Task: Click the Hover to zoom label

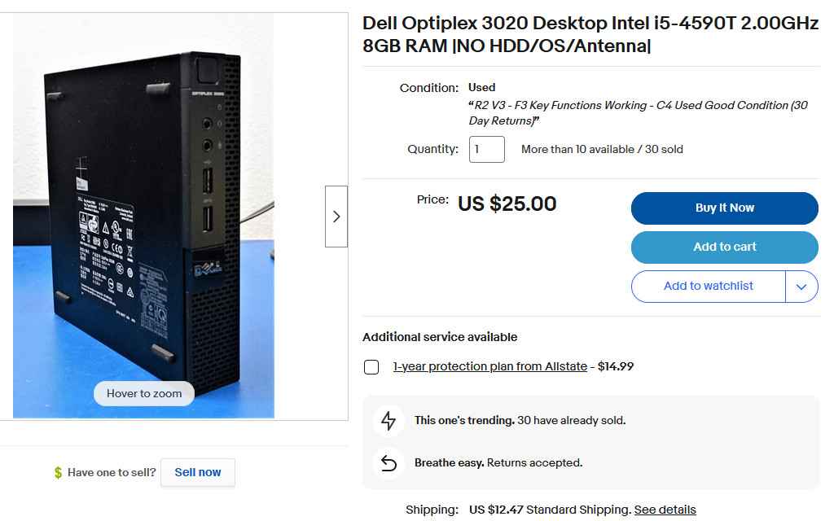Action: click(144, 394)
